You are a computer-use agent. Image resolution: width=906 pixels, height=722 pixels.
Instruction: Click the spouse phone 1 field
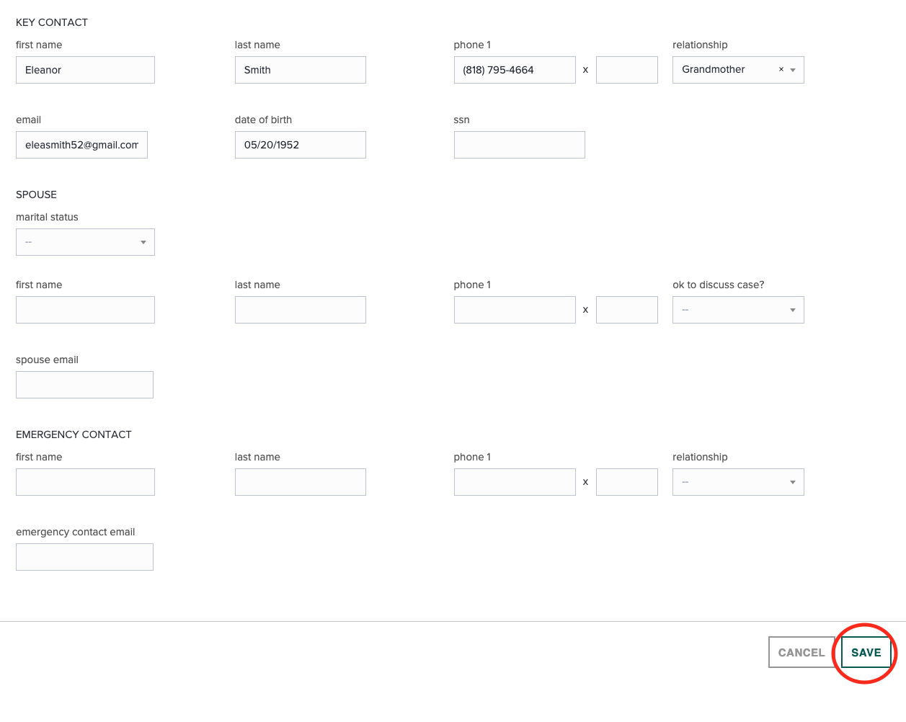(x=514, y=309)
